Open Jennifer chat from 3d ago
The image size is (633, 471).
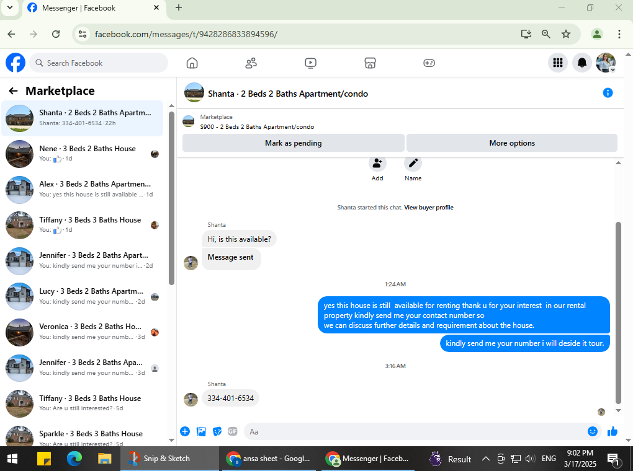tap(83, 368)
